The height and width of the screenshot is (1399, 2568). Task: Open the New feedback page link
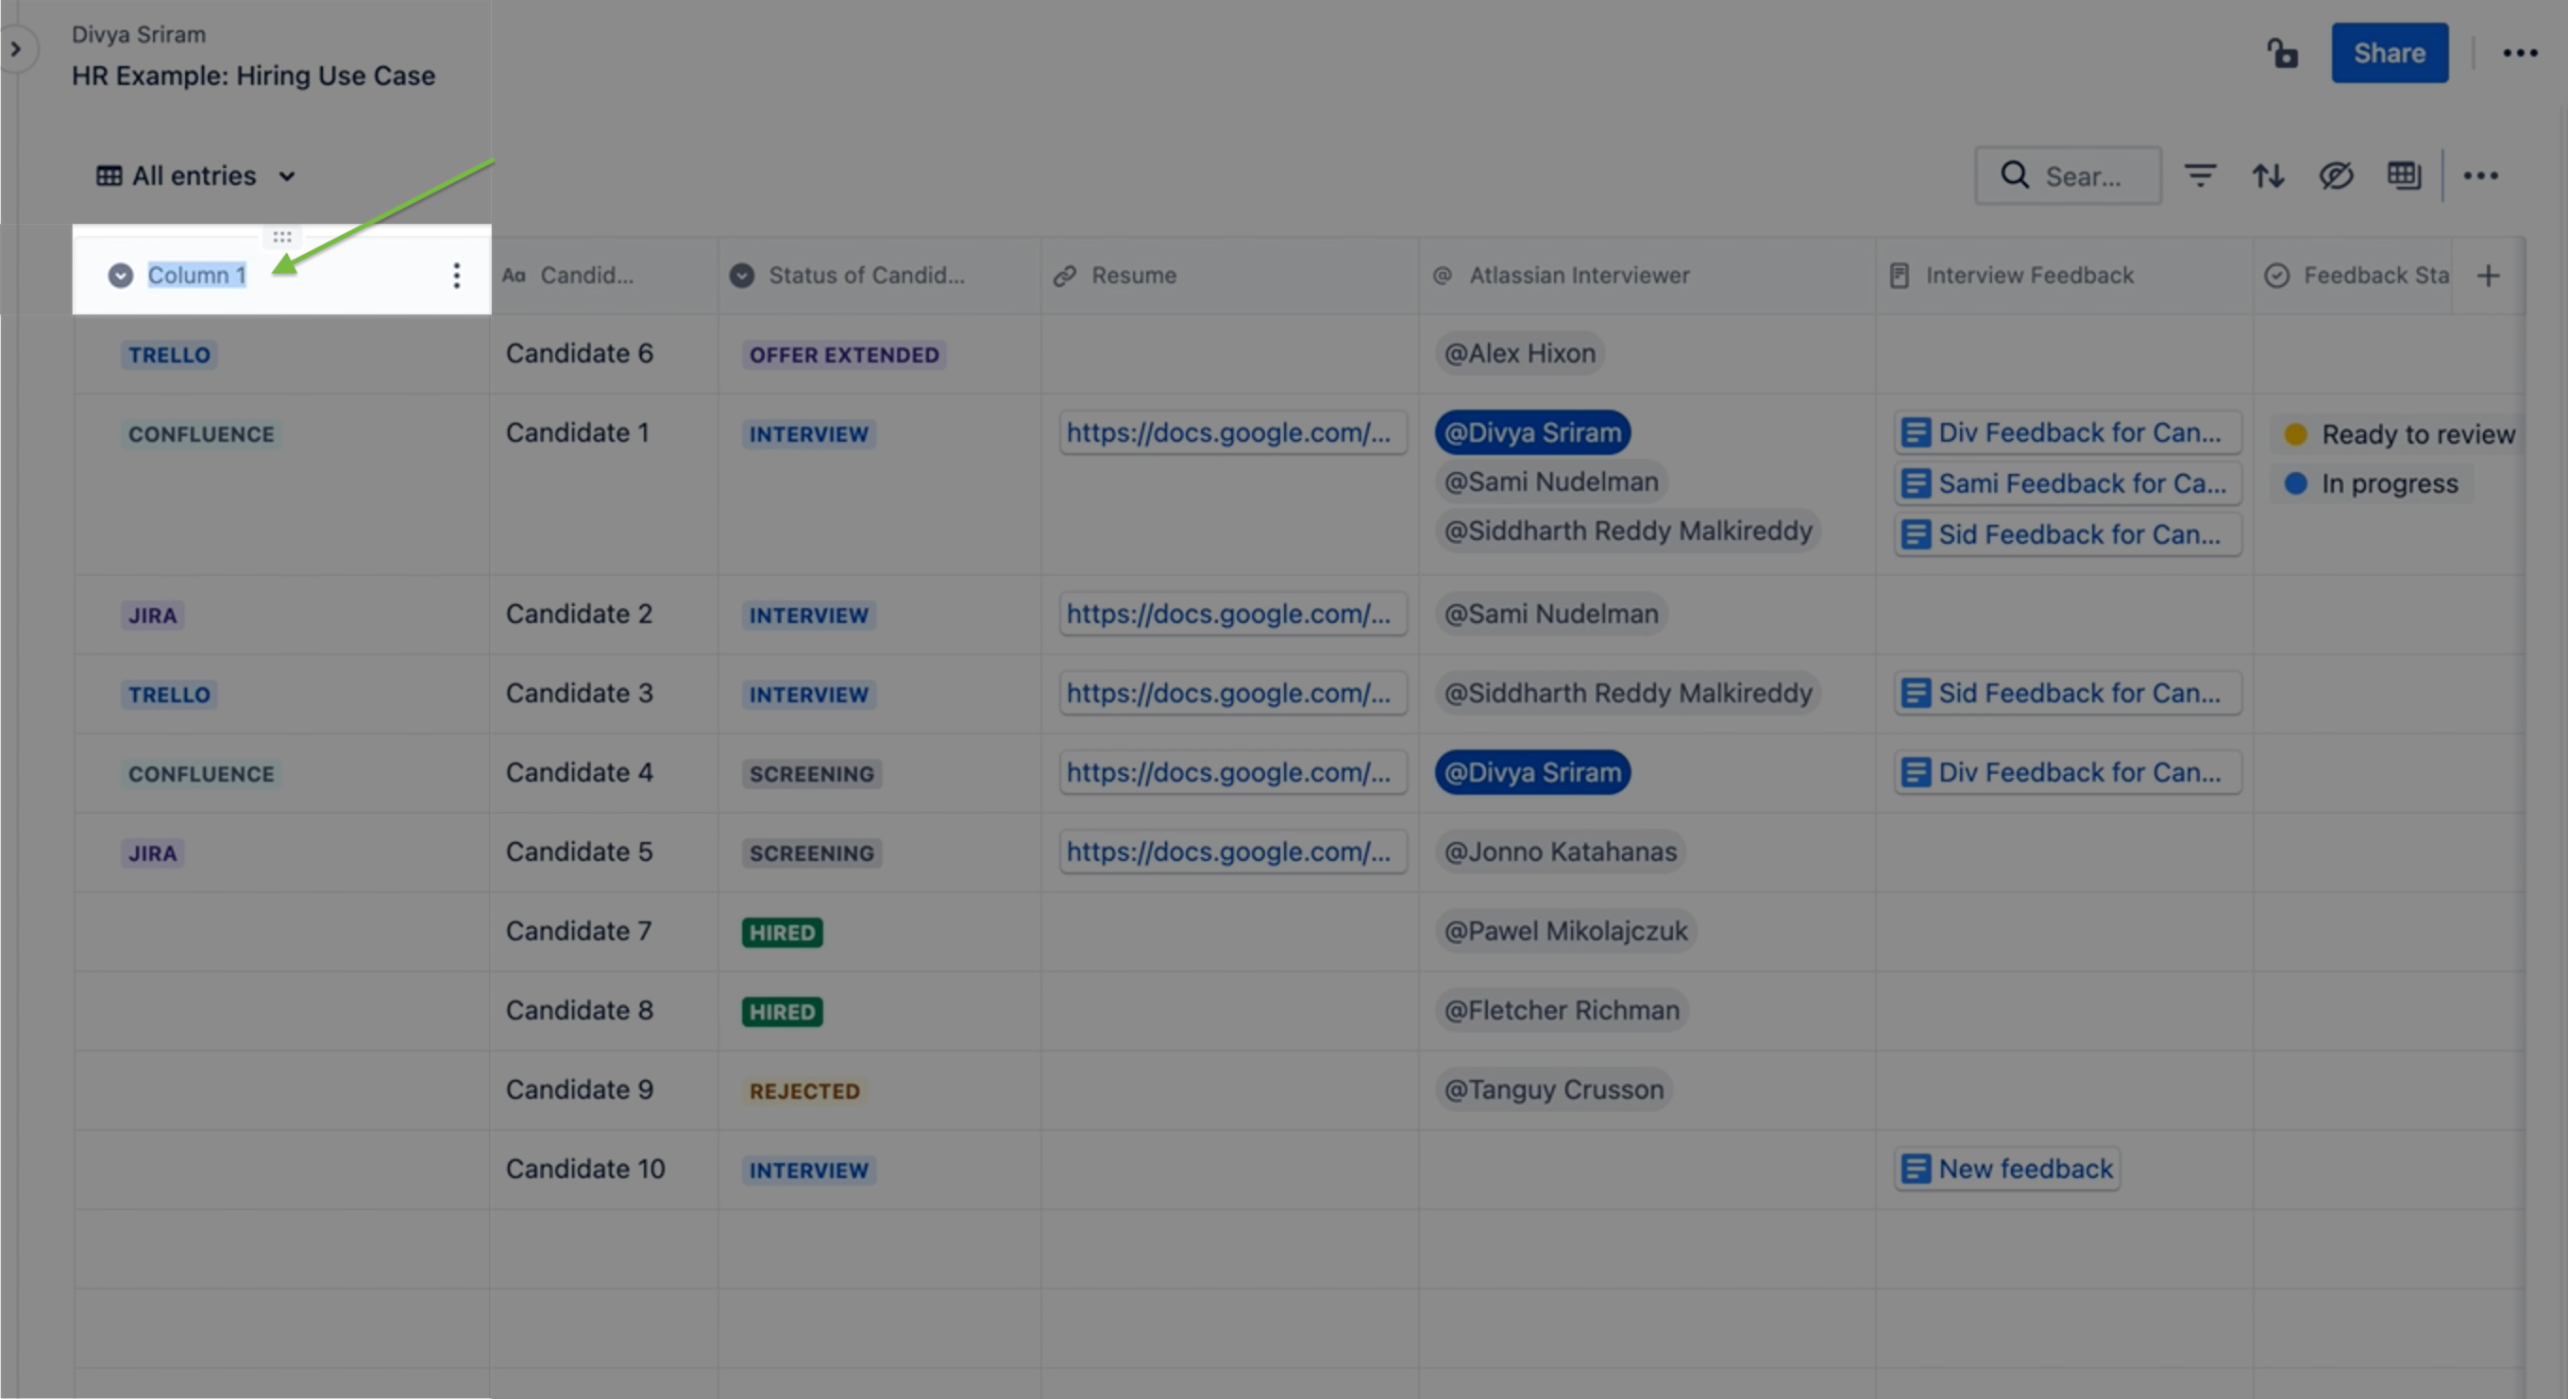pos(2008,1169)
